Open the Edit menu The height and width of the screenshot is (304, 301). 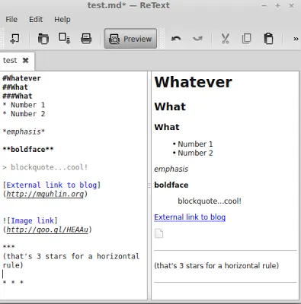[x=36, y=20]
